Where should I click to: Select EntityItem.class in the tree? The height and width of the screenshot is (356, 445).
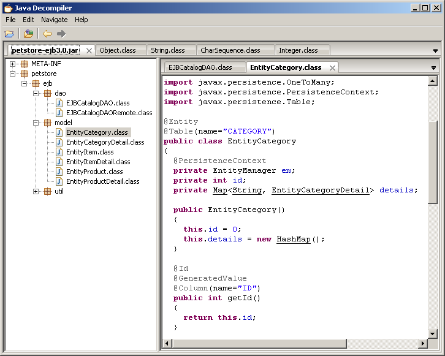pos(89,152)
